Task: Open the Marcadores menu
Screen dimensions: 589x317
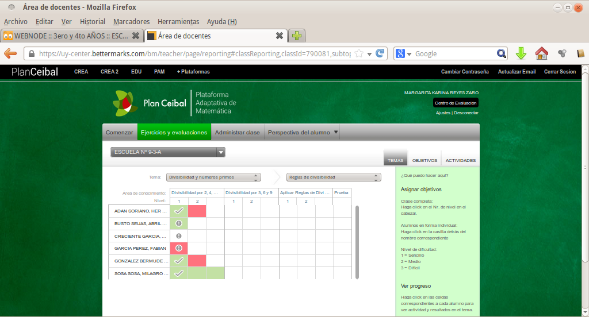Action: (131, 21)
